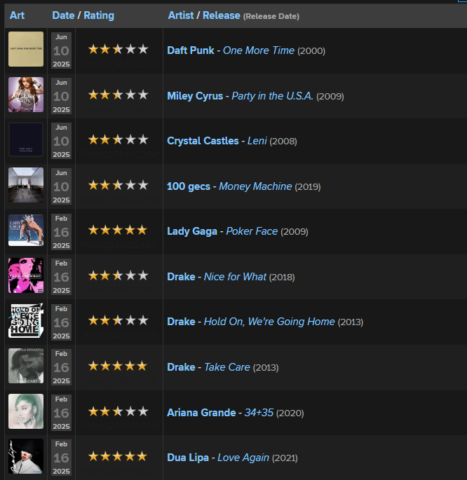View Crystal Castles Leni cover thumbnail
Image resolution: width=467 pixels, height=480 pixels.
point(26,139)
